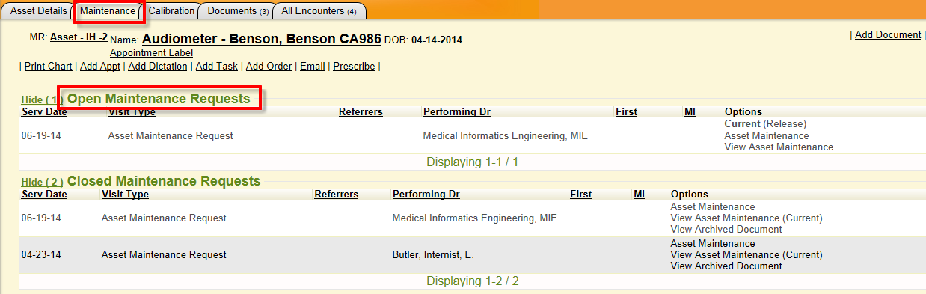Collapse Open Maintenance Requests with Hide (1)

point(43,99)
